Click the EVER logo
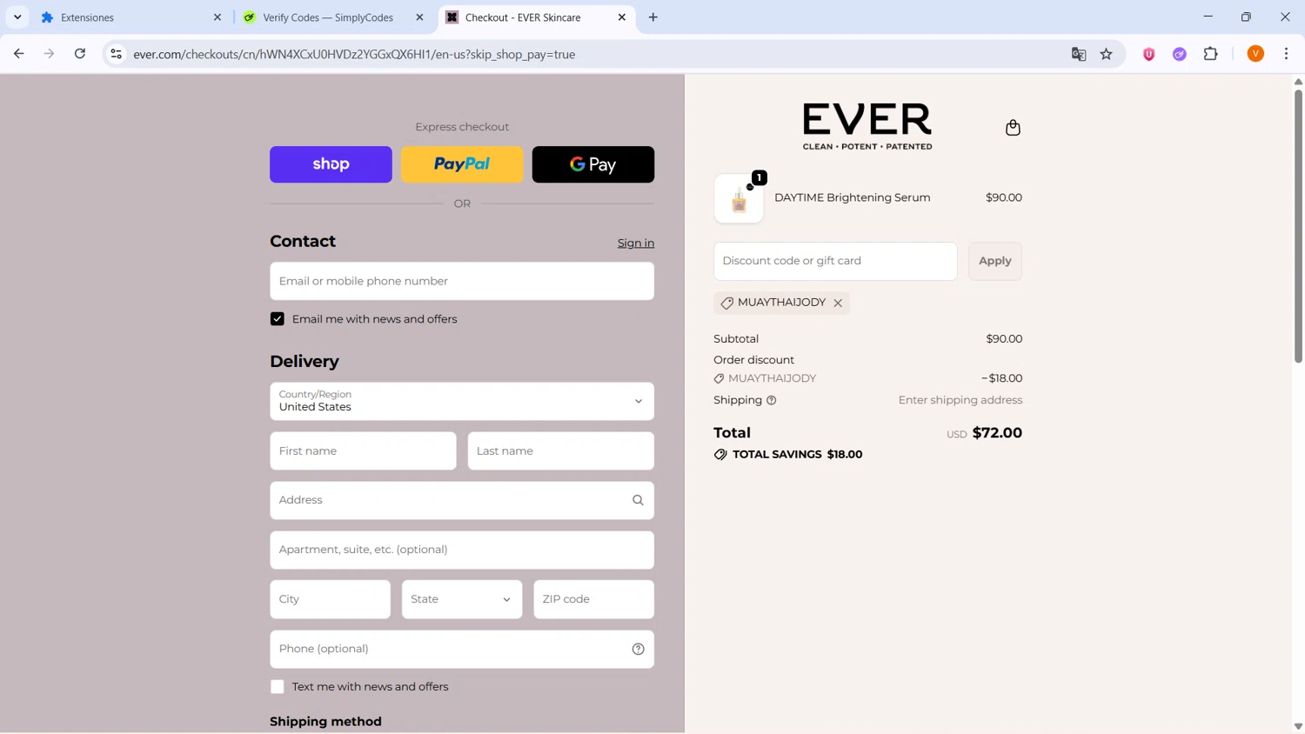The height and width of the screenshot is (734, 1305). click(x=867, y=127)
